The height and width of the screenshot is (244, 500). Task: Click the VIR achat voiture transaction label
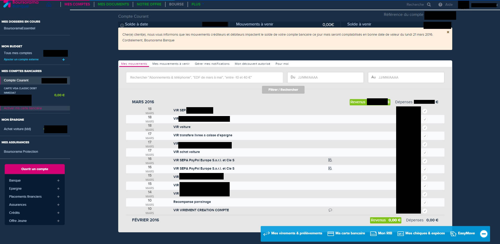pyautogui.click(x=187, y=152)
